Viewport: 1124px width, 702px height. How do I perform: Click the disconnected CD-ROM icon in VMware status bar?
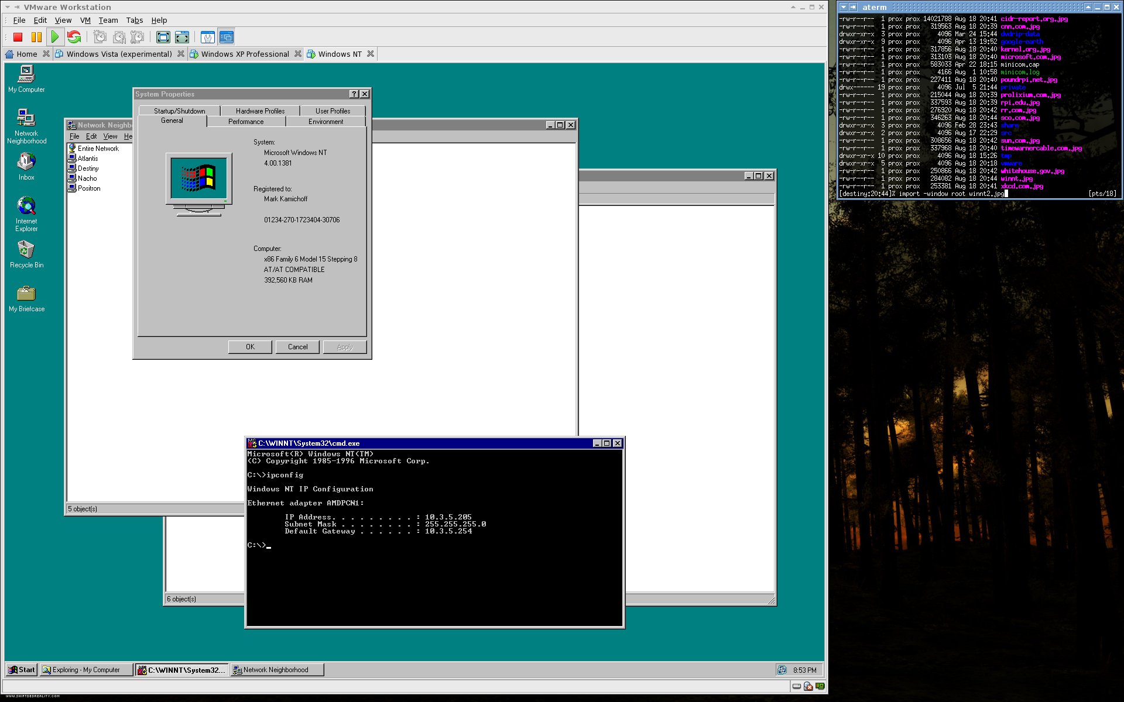pos(808,686)
